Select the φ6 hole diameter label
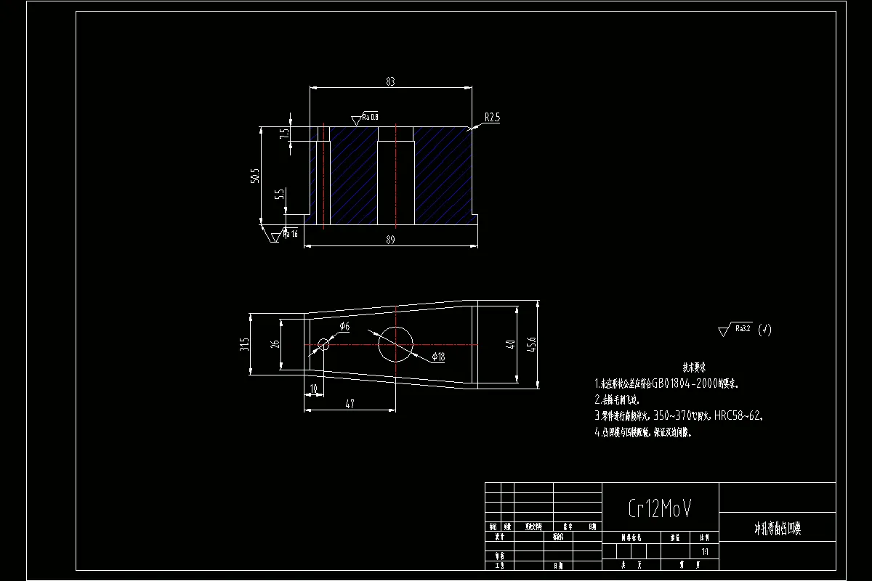The height and width of the screenshot is (581, 872). [x=344, y=326]
